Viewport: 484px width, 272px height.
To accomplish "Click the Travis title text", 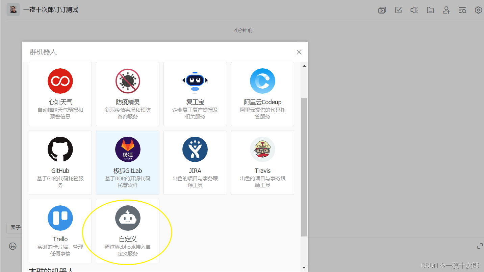I will click(263, 171).
